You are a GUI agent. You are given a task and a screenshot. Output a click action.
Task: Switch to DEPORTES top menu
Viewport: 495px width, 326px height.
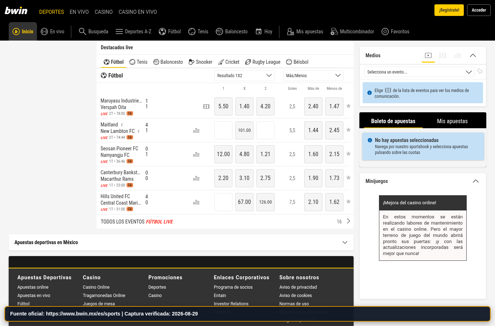click(x=51, y=12)
